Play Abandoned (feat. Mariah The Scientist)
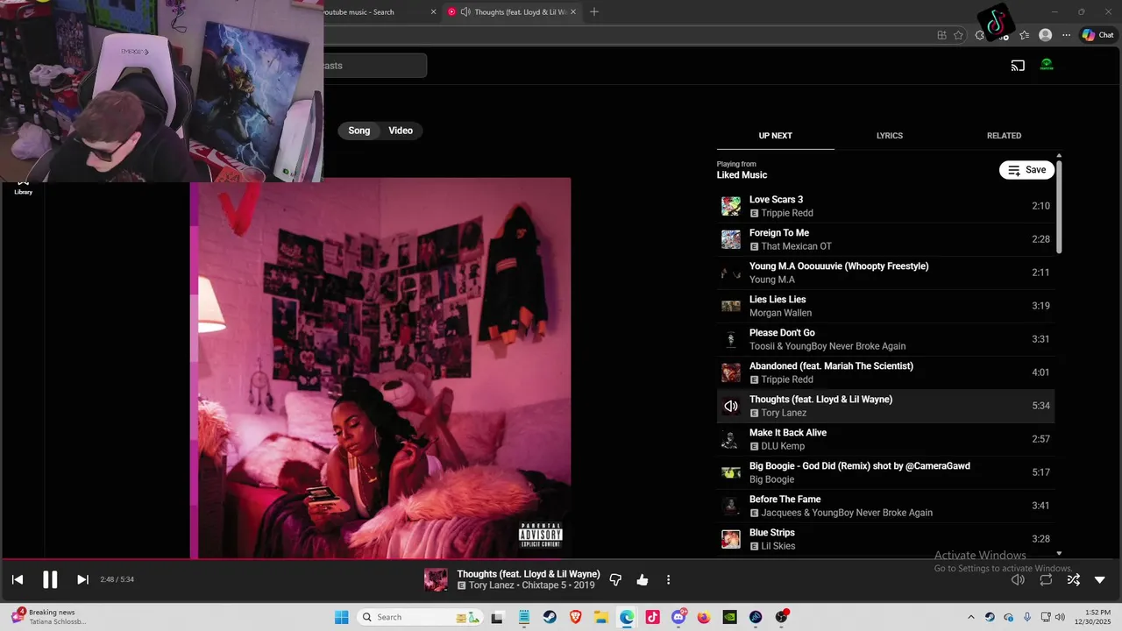 coord(885,372)
